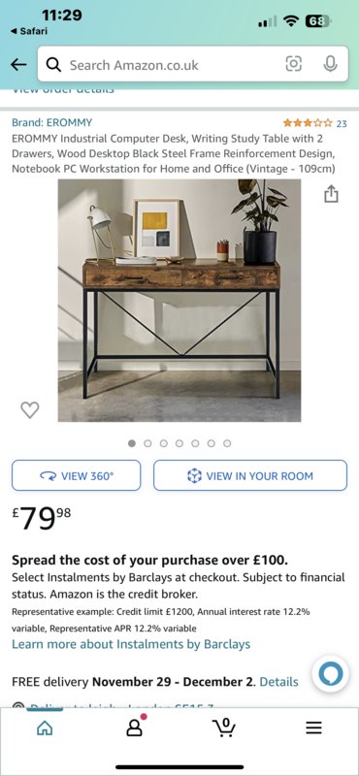Viewport: 359px width, 776px height.
Task: Open Brand: EROMMY link
Action: [x=52, y=123]
